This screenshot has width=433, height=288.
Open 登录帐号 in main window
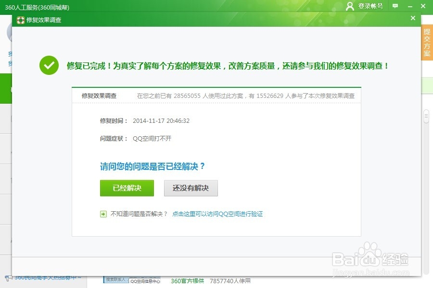click(x=370, y=6)
